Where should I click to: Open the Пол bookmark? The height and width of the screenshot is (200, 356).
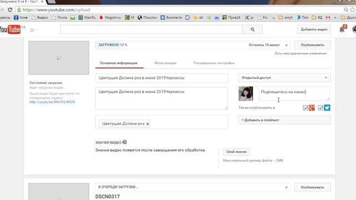pos(303,17)
